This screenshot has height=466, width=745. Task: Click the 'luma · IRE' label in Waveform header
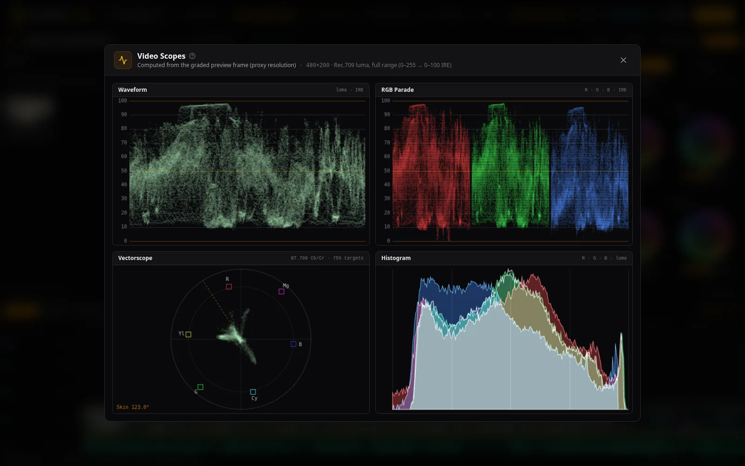[x=350, y=90]
